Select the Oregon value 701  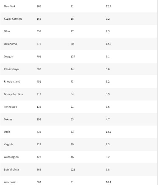point(39,57)
